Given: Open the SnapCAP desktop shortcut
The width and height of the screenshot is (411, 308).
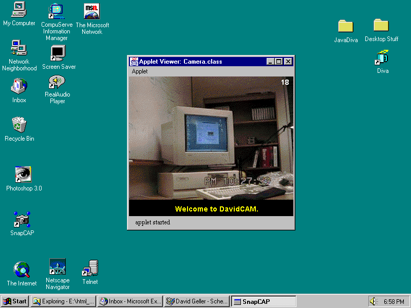Looking at the screenshot, I should point(22,219).
